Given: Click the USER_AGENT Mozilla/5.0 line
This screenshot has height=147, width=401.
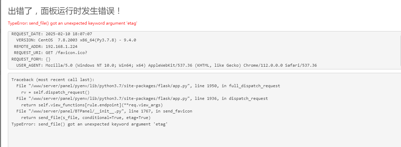Looking at the screenshot, I should [x=166, y=65].
